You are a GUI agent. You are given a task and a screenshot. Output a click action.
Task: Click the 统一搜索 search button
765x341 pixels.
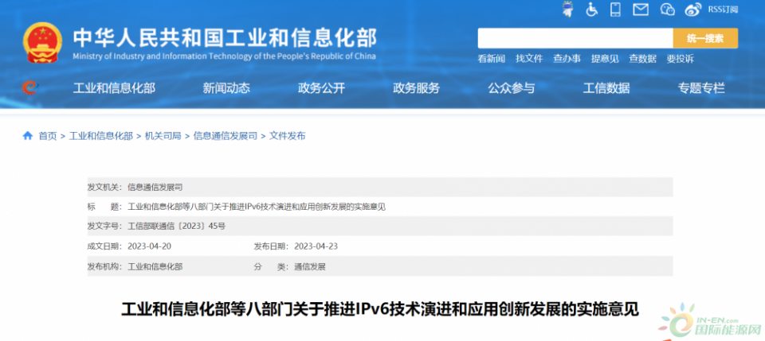pos(705,38)
